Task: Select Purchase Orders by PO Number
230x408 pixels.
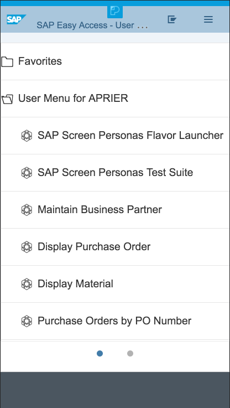Action: click(114, 321)
